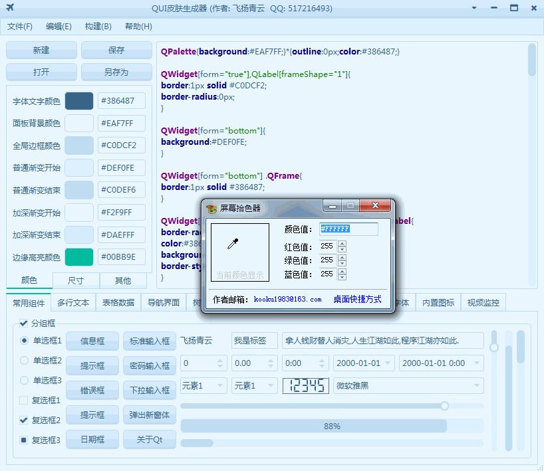Toggle the 分组框 group box checkbox
Screen dimensions: 544x471
(x=23, y=324)
